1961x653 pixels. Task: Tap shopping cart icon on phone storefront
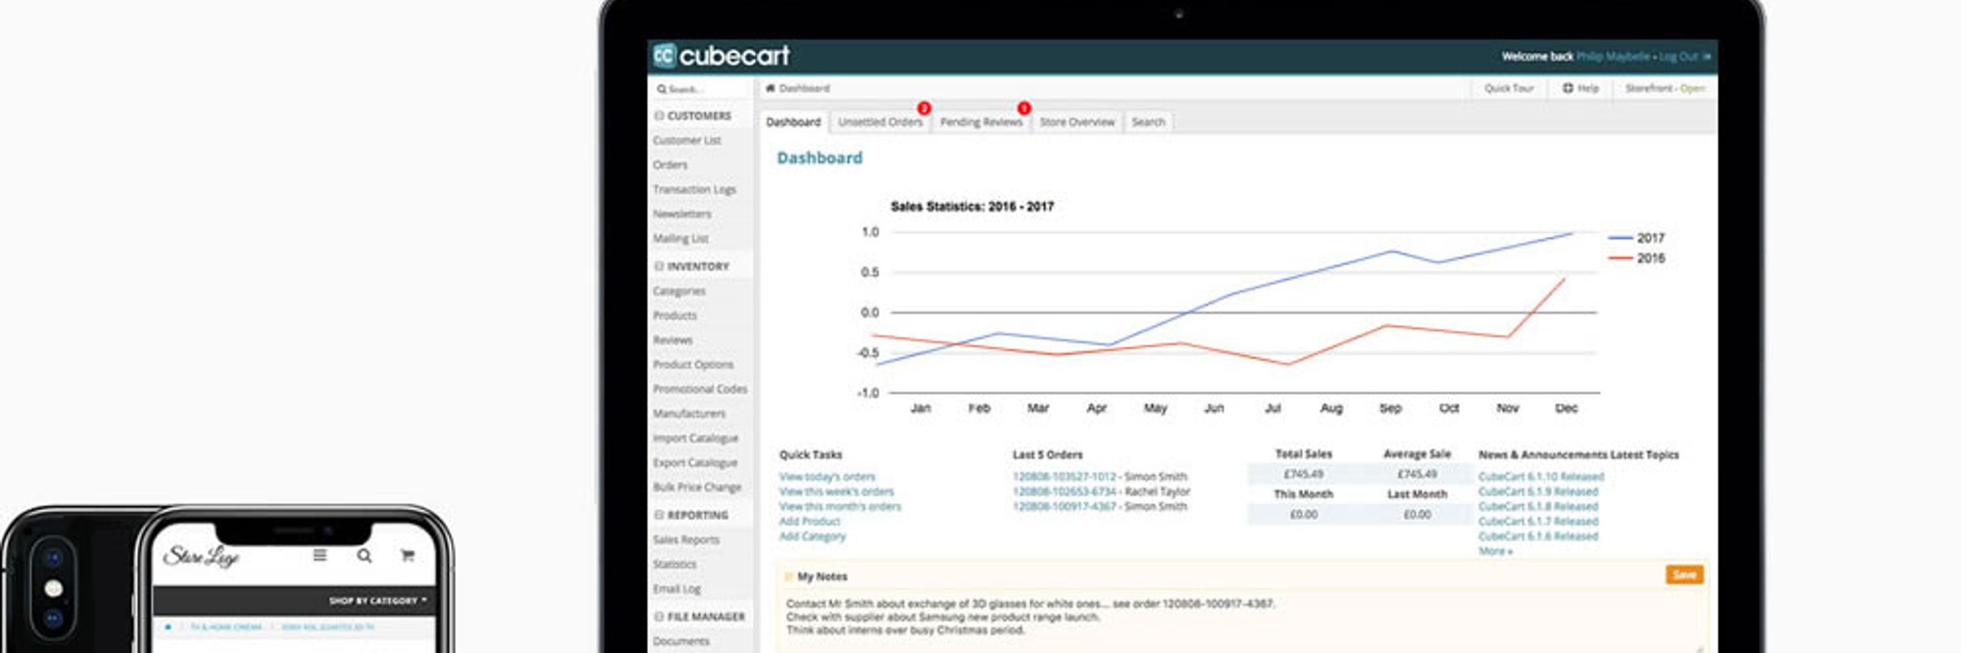click(407, 556)
